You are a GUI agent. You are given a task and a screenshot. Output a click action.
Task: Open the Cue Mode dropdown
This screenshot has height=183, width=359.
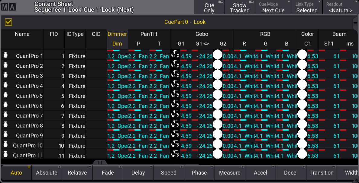coord(273,7)
